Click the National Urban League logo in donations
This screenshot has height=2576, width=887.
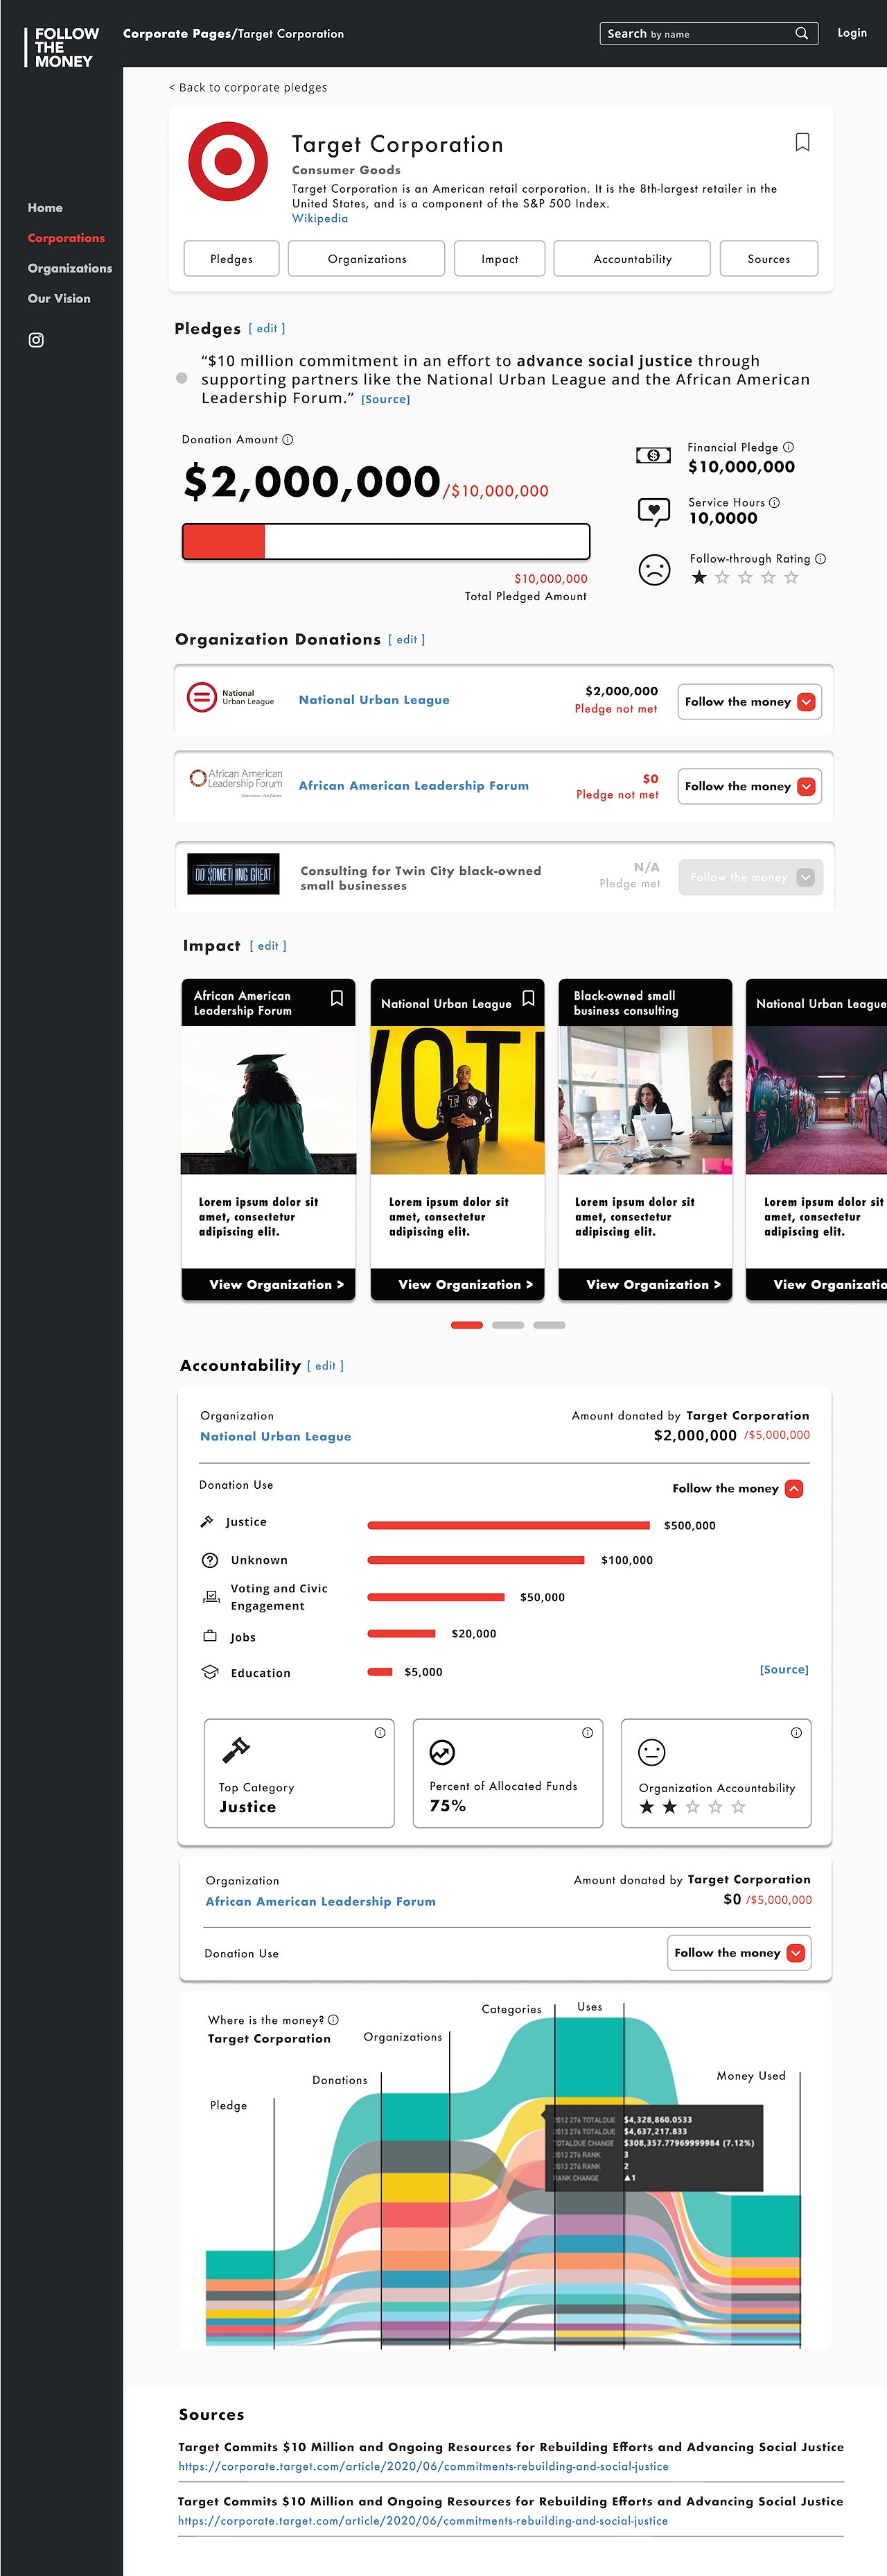(x=231, y=697)
